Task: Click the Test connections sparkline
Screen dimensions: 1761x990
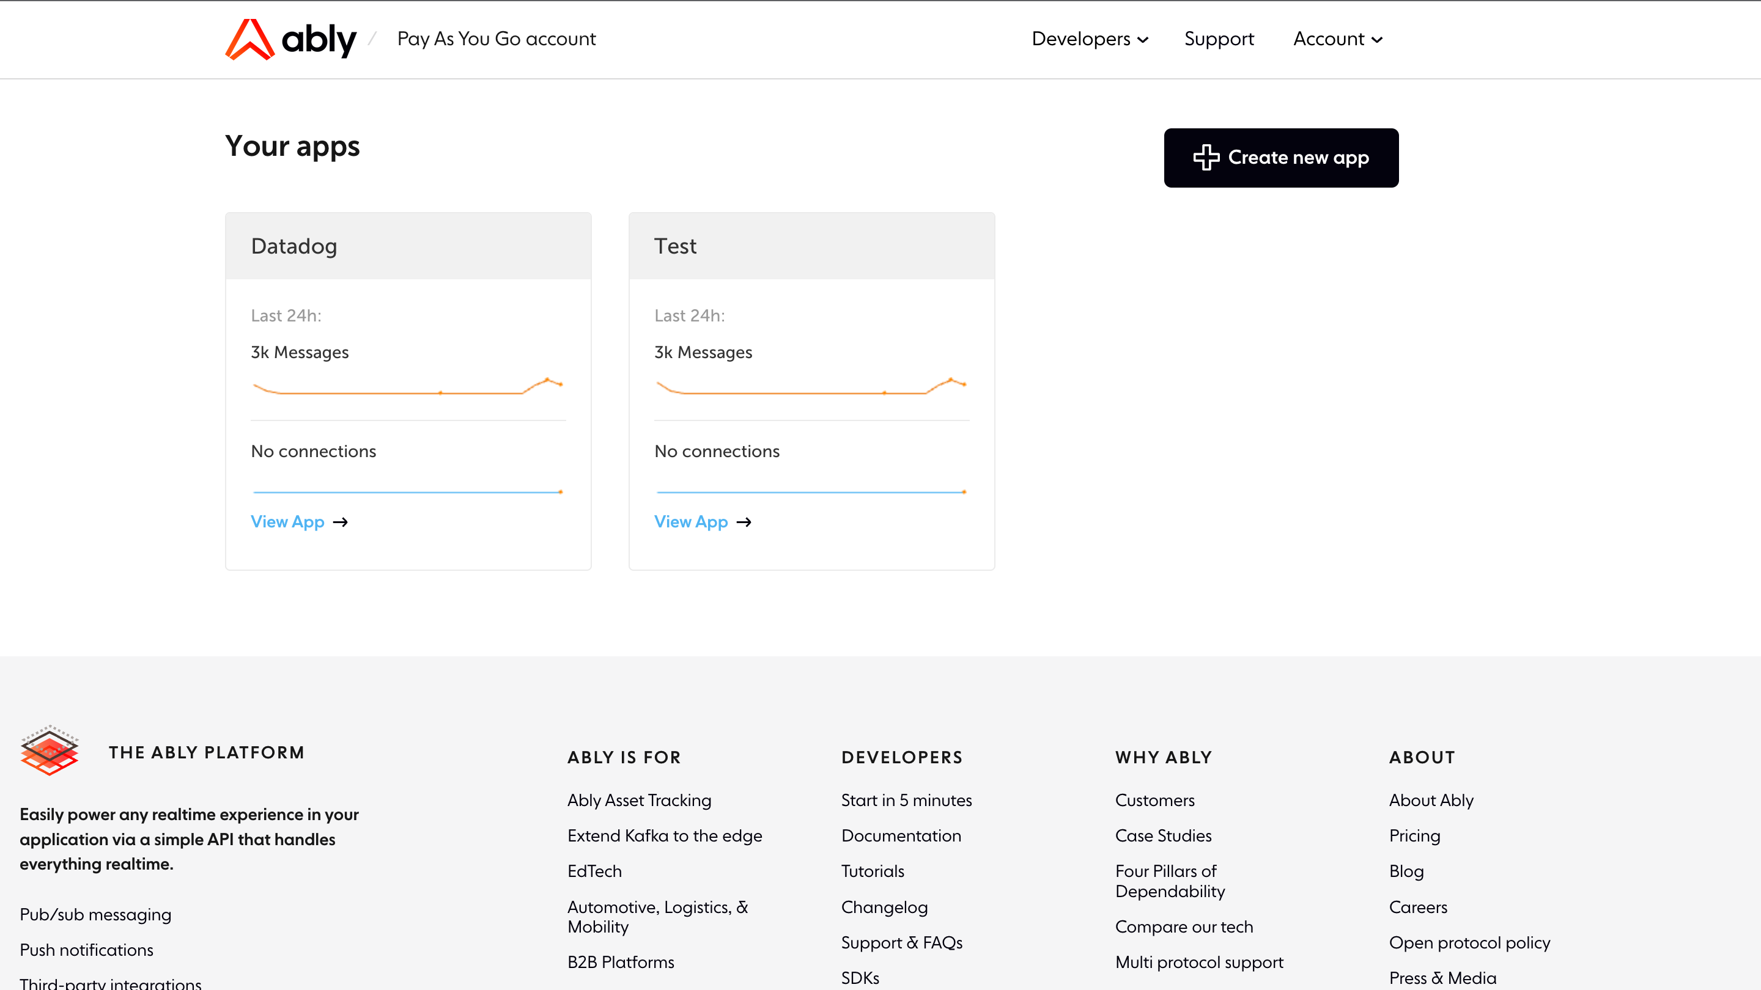Action: point(811,492)
